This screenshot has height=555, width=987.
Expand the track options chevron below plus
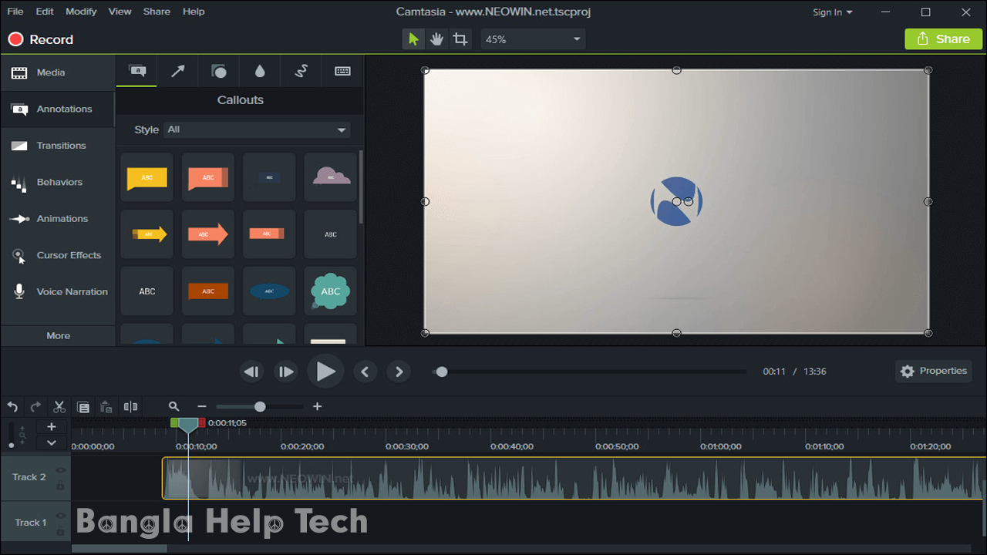[x=52, y=442]
